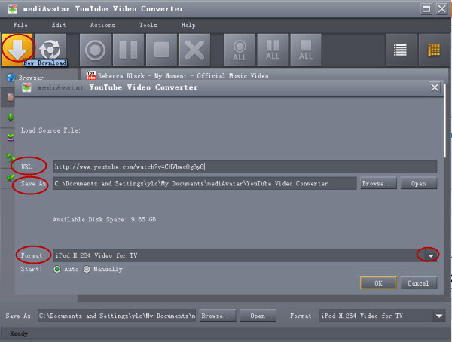Confirm the download with OK
The height and width of the screenshot is (342, 452).
[378, 283]
